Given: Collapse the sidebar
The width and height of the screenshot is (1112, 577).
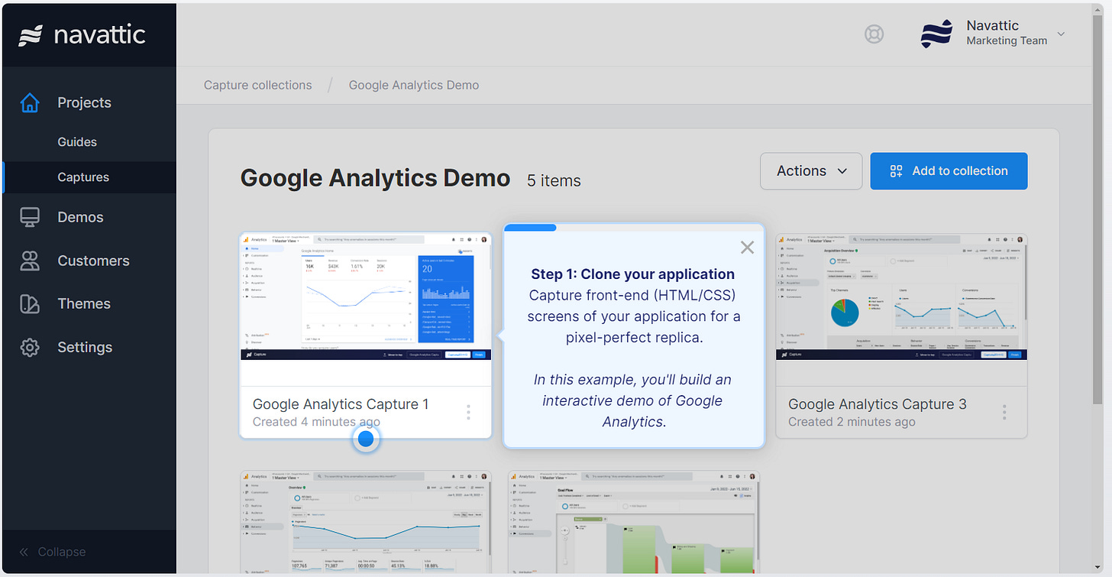Looking at the screenshot, I should [x=52, y=552].
